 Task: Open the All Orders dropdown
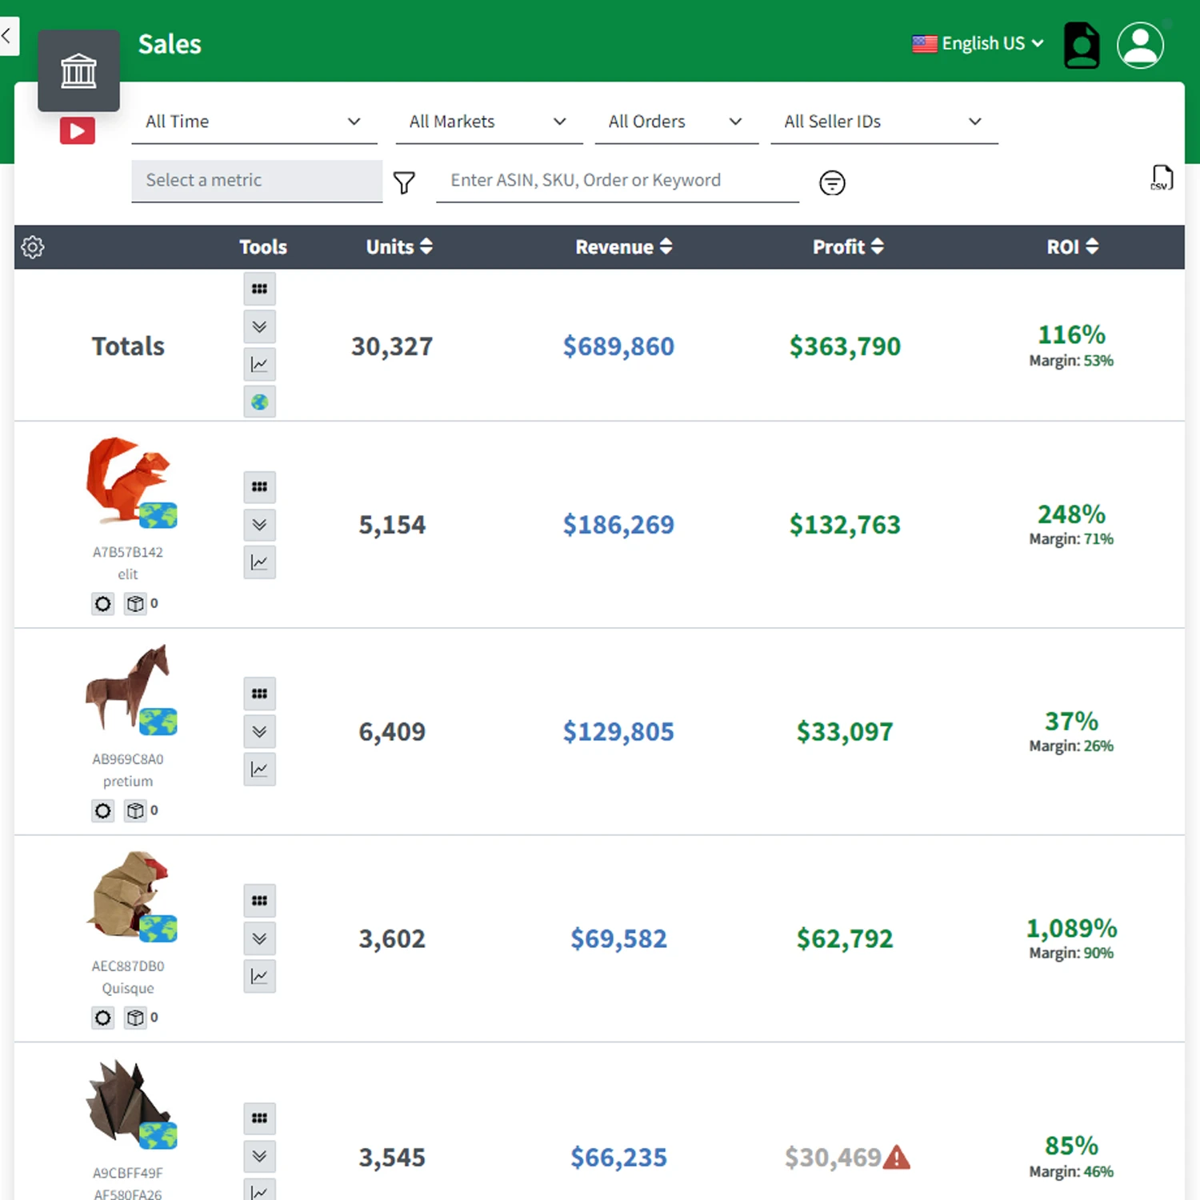coord(677,122)
